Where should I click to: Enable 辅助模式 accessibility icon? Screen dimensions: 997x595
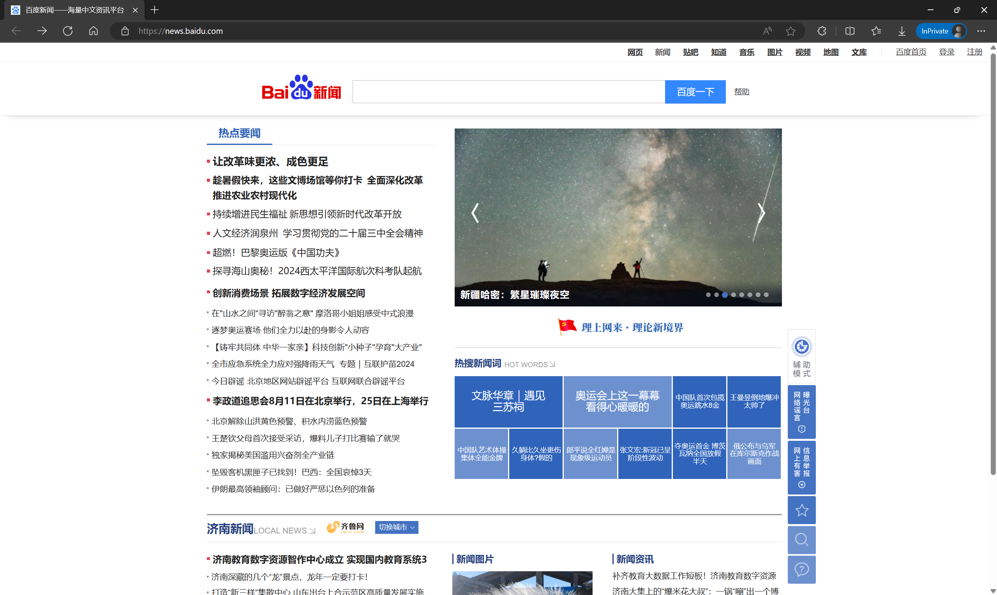click(x=802, y=356)
